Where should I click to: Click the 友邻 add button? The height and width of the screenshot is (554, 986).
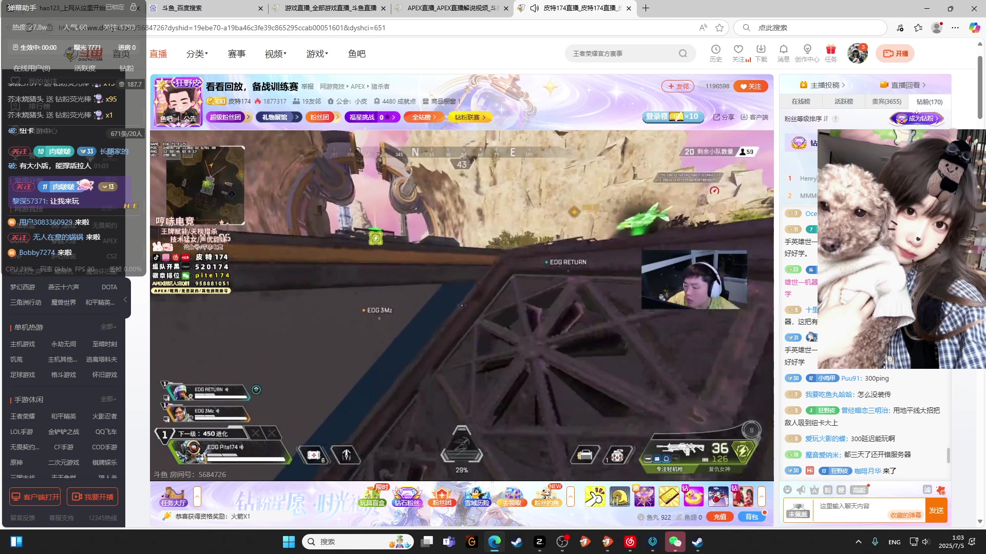coord(678,86)
